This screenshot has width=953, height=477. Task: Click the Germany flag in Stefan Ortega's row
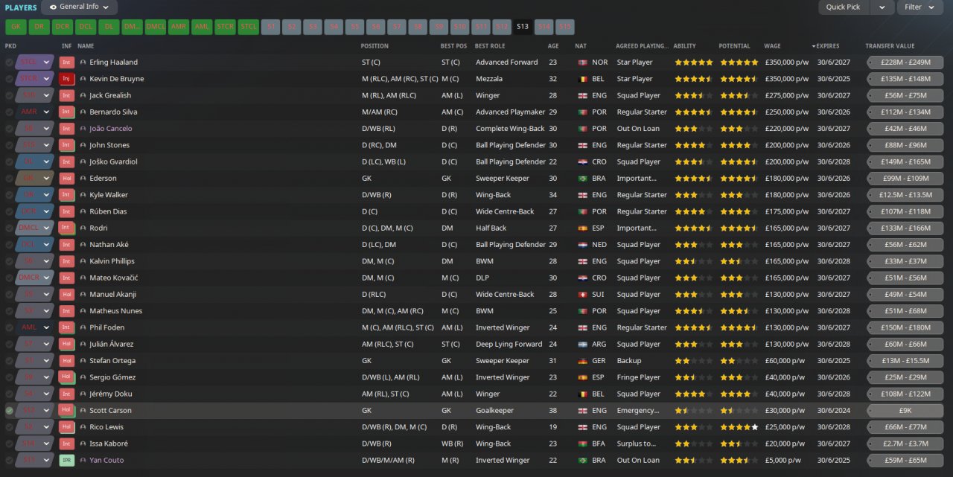pos(582,361)
